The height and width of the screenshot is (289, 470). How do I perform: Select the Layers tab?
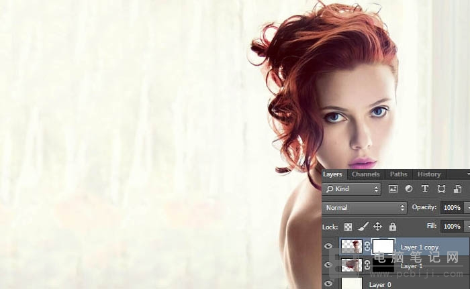pos(332,174)
